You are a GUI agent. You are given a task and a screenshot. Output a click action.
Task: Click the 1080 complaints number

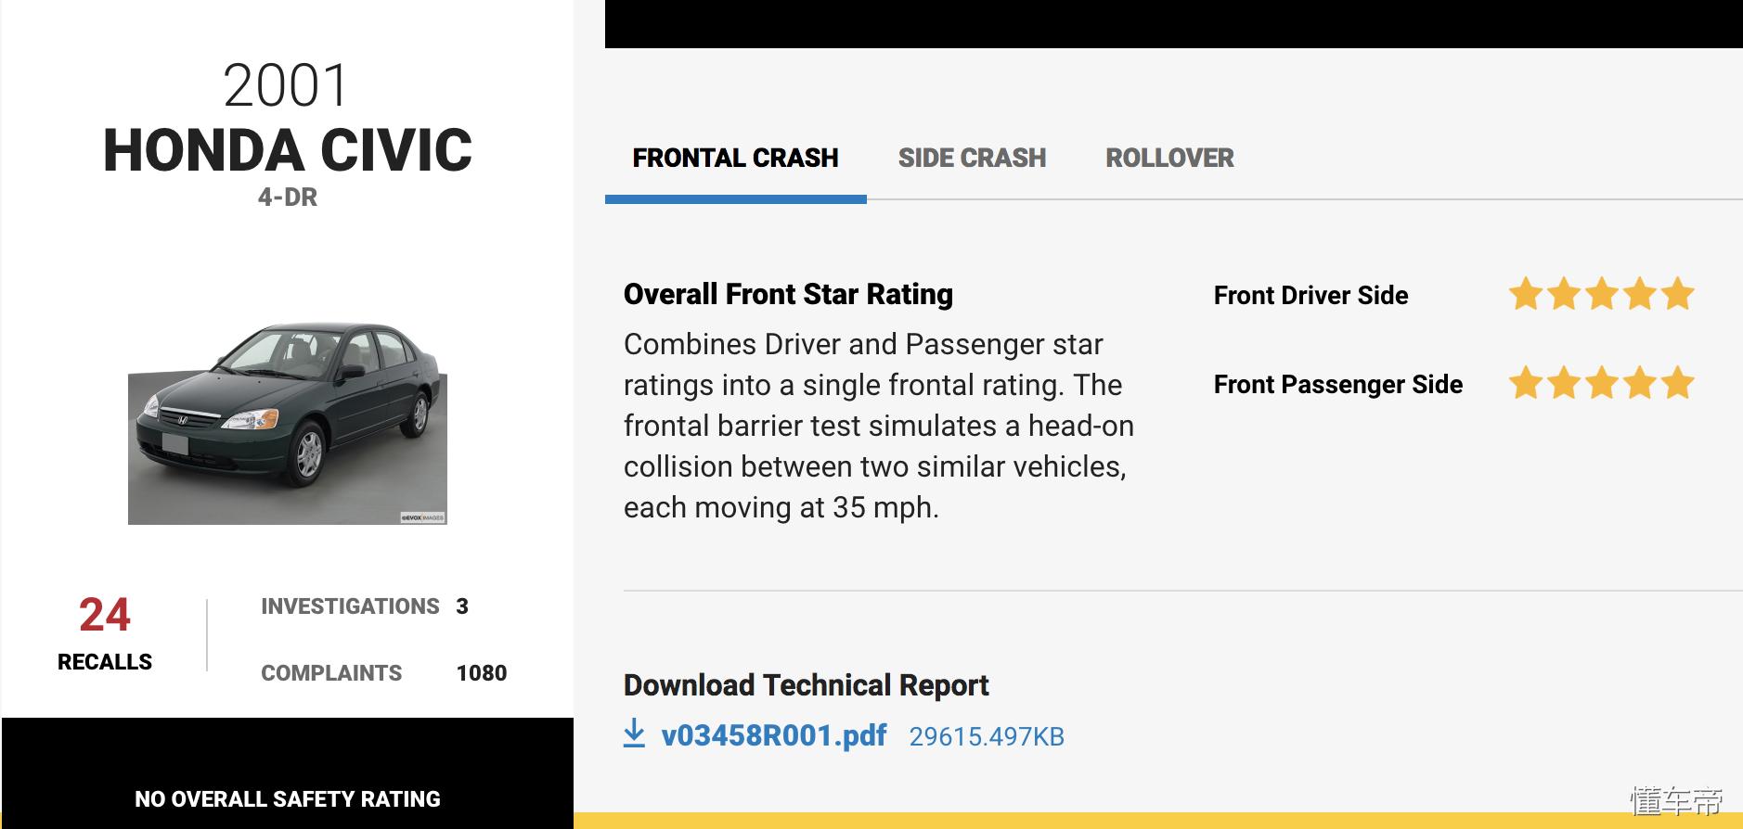coord(482,673)
